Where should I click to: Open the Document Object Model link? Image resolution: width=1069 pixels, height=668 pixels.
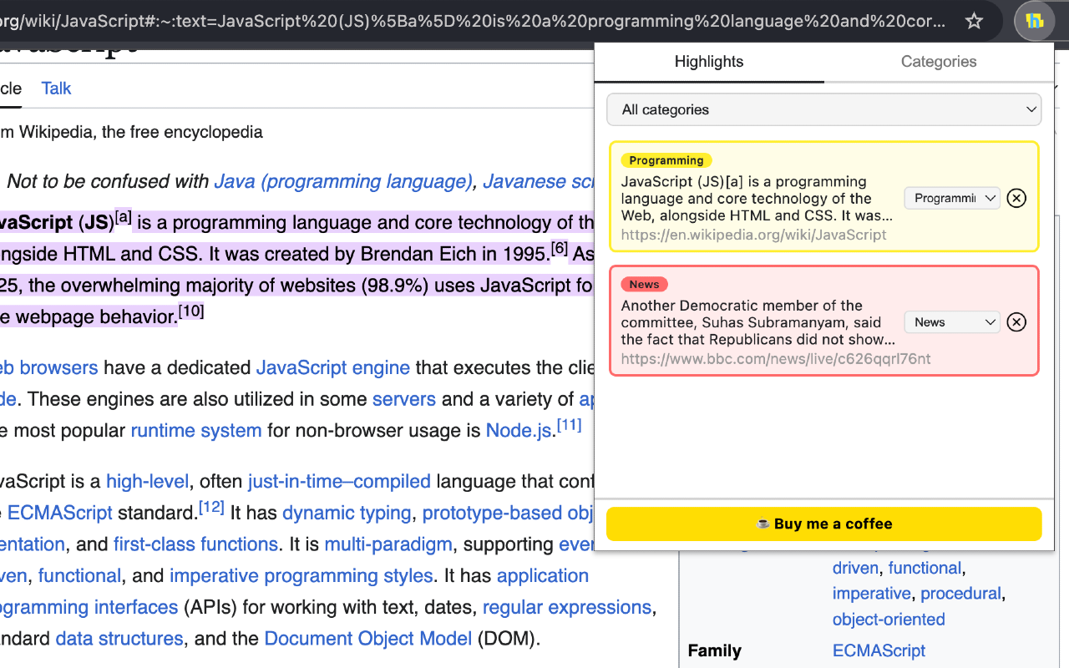coord(368,639)
